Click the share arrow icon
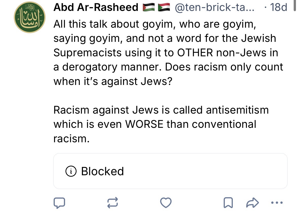The image size is (299, 211). pos(252,203)
